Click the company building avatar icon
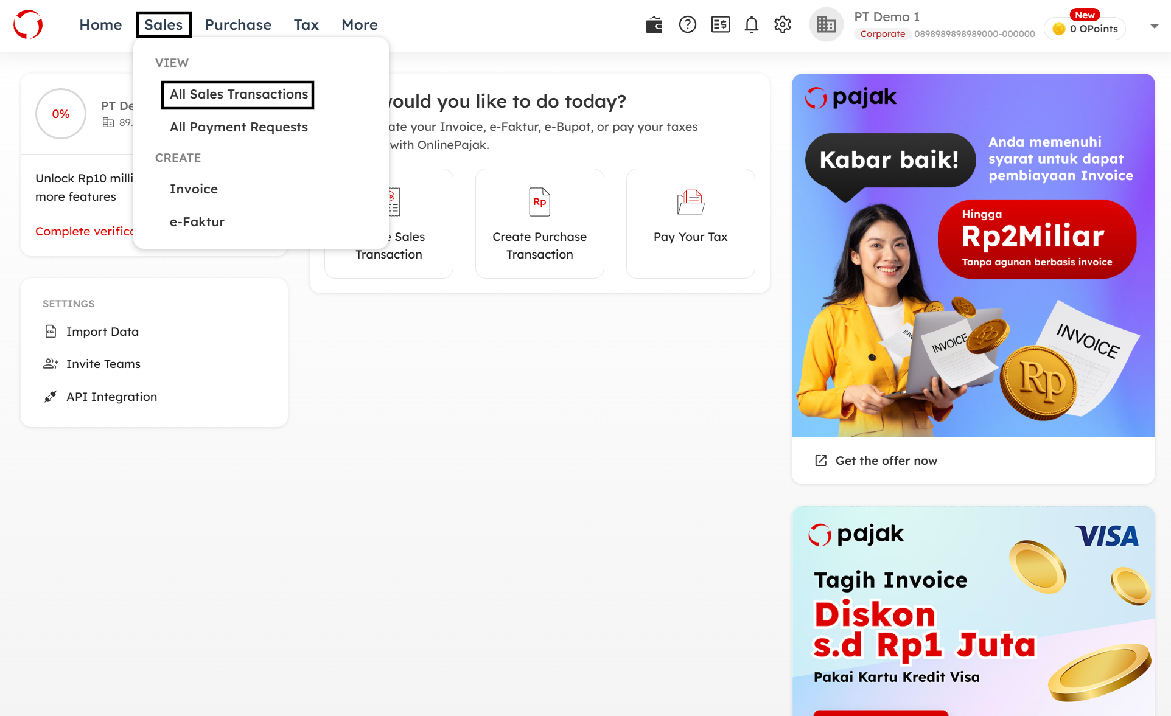Viewport: 1171px width, 716px height. coord(826,25)
